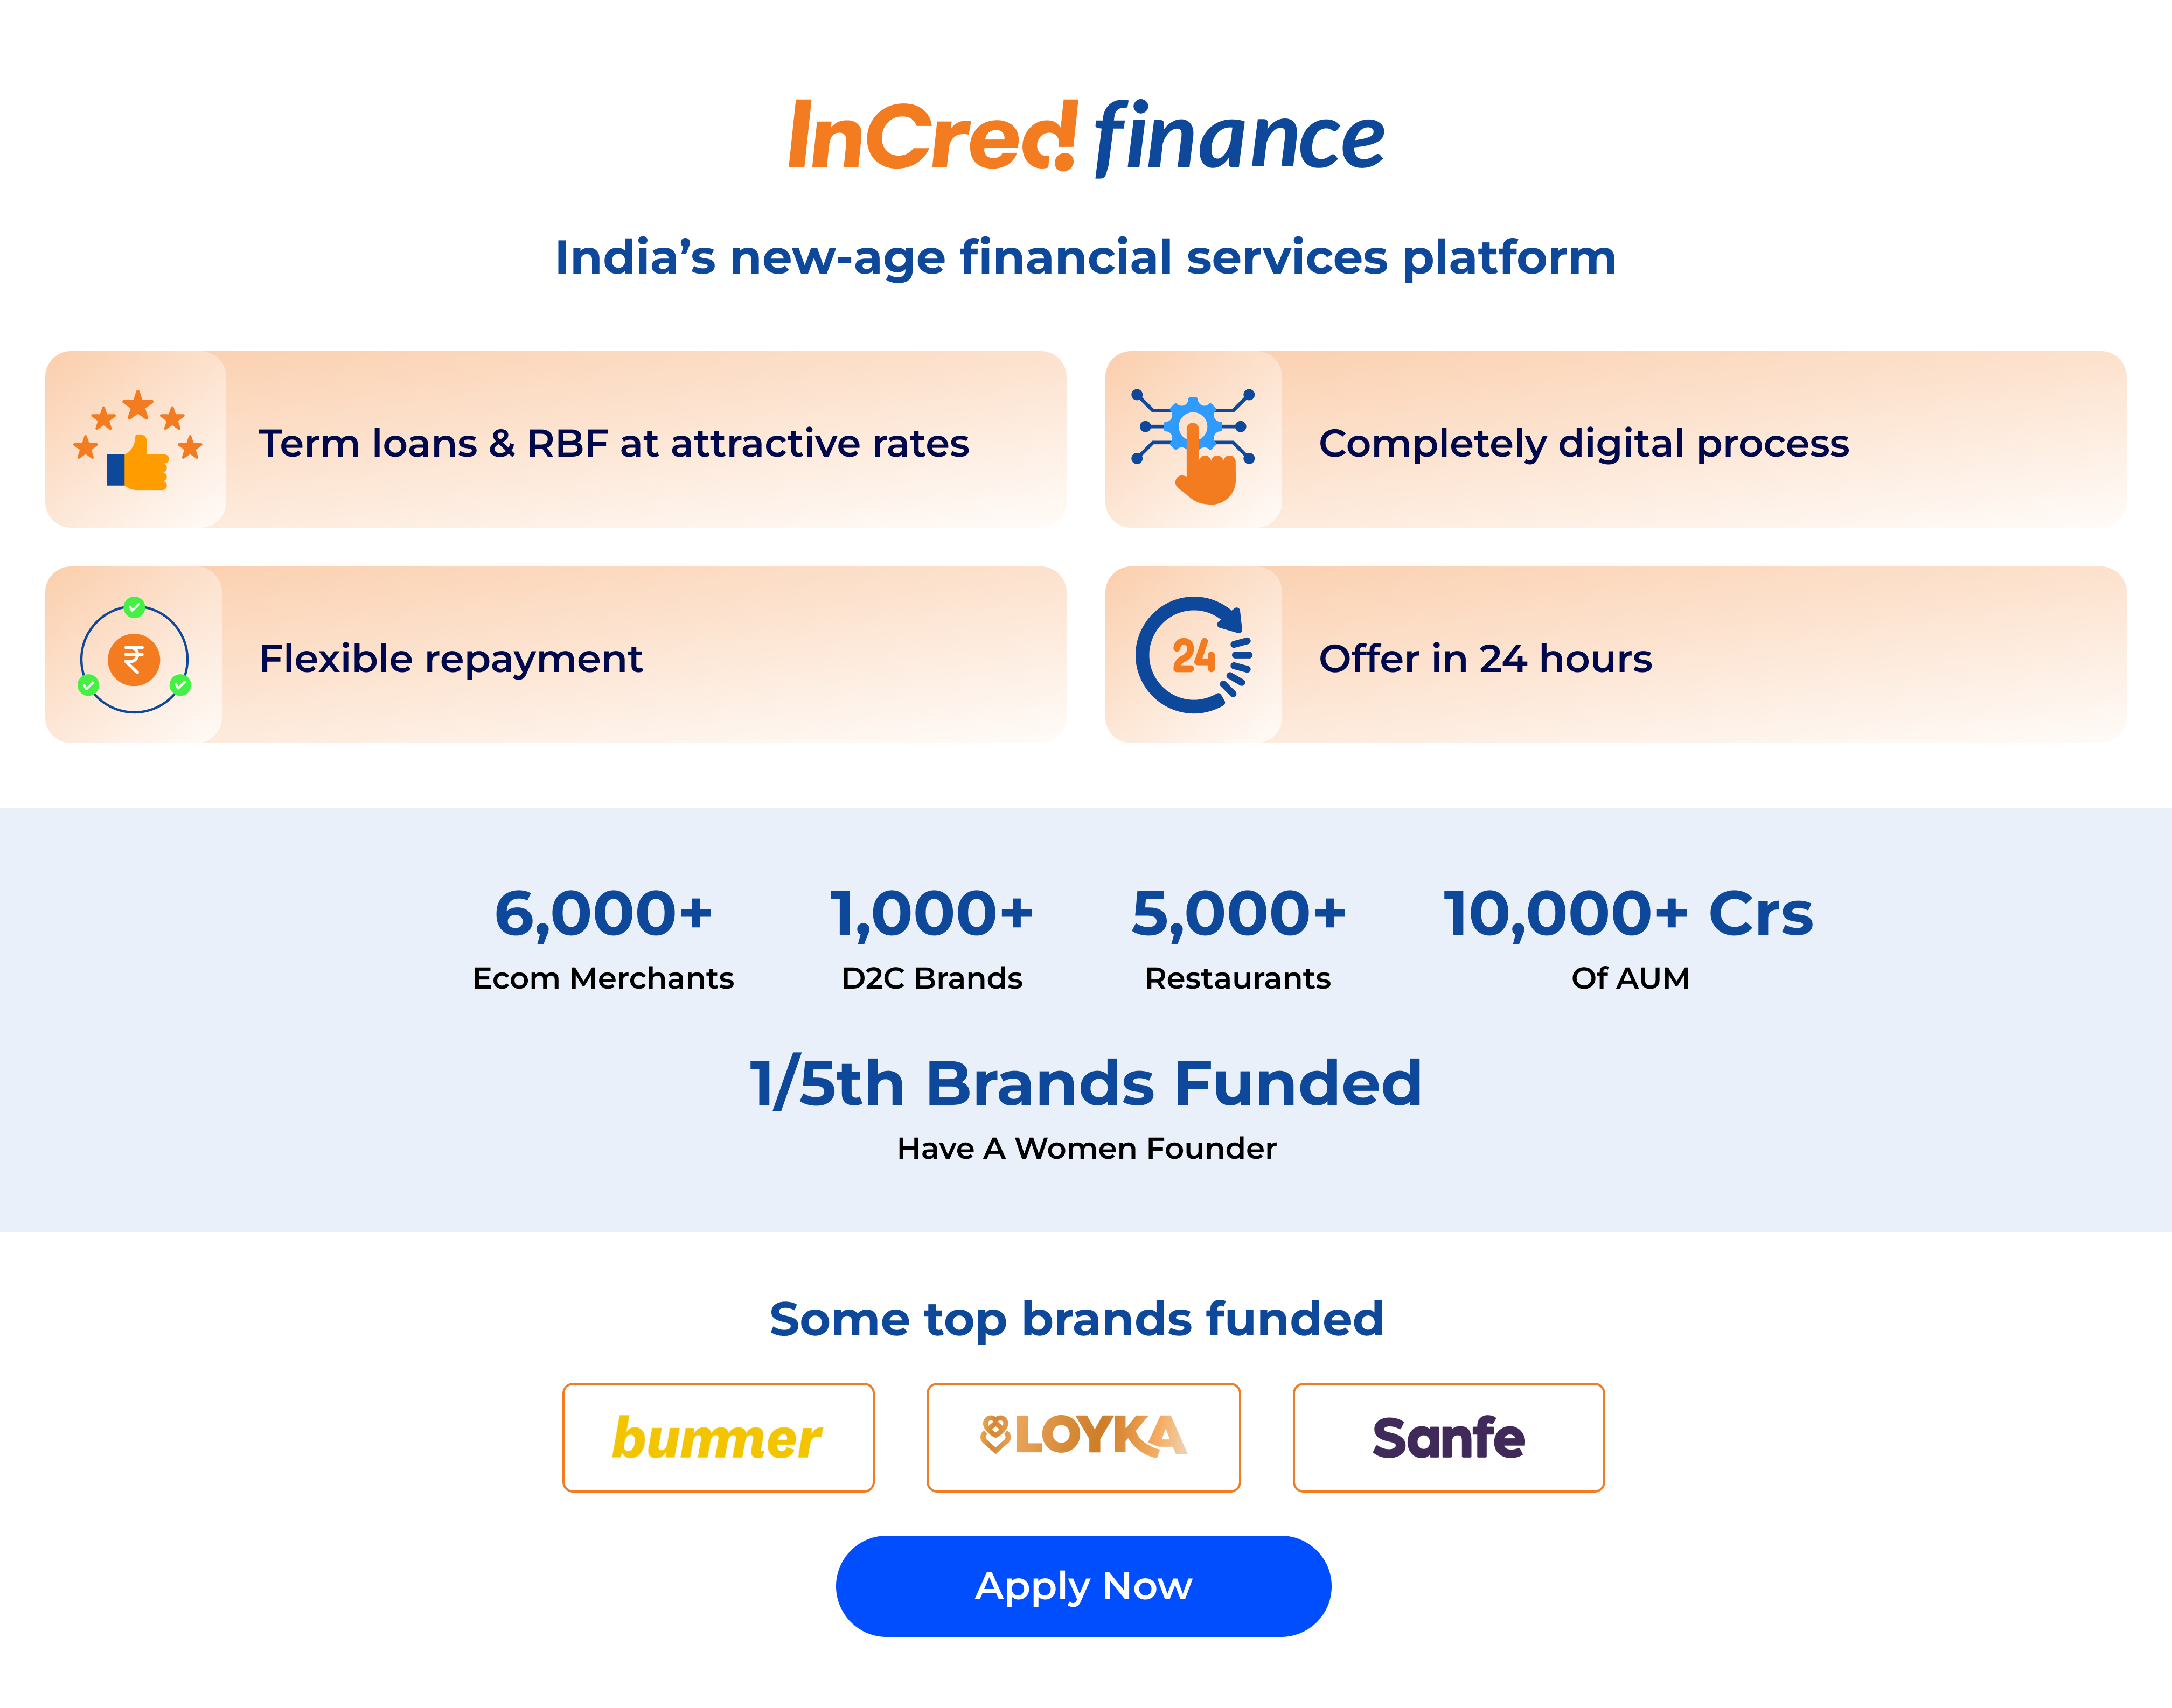The height and width of the screenshot is (1708, 2172).
Task: Click the Apply Now button
Action: tap(1083, 1586)
